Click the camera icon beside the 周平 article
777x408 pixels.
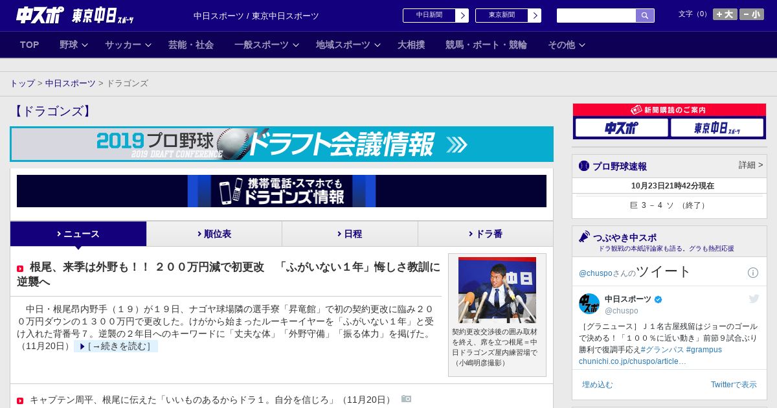coord(406,399)
